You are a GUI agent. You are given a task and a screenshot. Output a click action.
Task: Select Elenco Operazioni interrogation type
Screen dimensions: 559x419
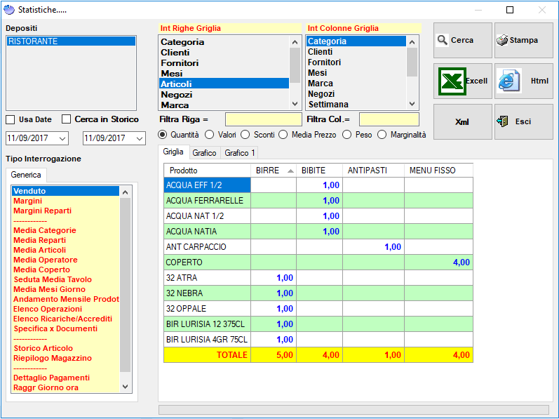(66, 310)
